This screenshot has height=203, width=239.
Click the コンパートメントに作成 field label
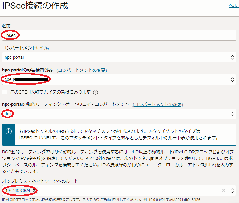[x=25, y=48]
